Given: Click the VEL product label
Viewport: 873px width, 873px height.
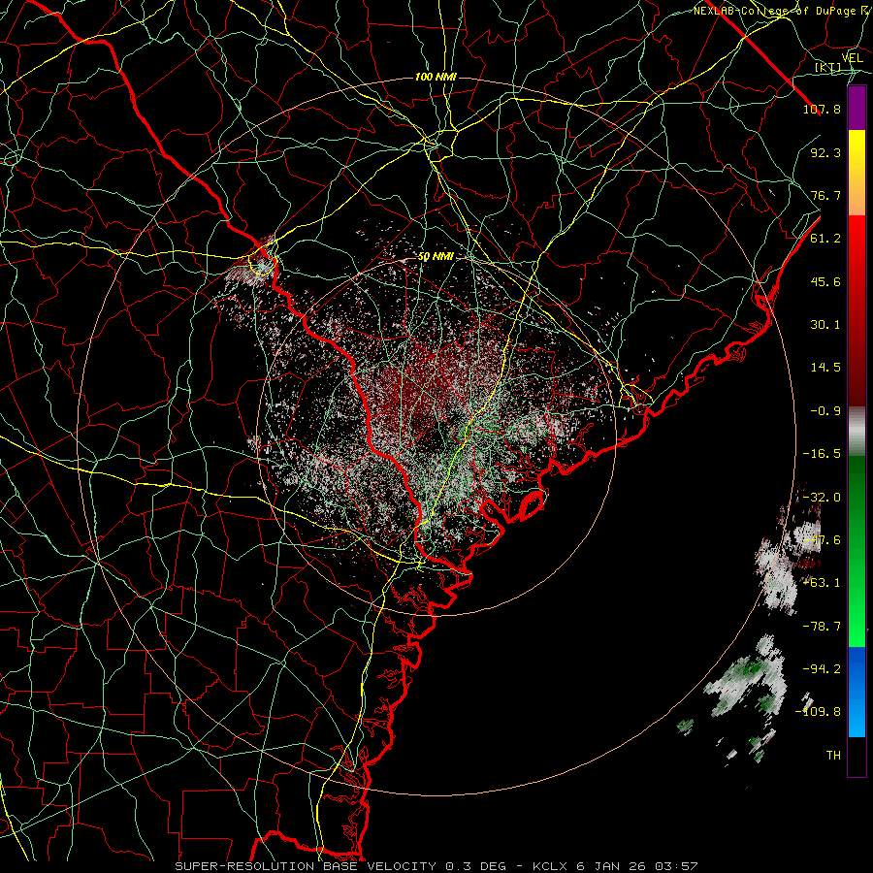Looking at the screenshot, I should click(x=852, y=58).
